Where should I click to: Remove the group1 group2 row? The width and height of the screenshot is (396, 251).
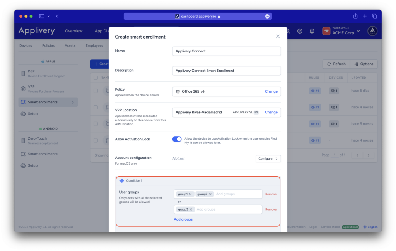(x=271, y=194)
